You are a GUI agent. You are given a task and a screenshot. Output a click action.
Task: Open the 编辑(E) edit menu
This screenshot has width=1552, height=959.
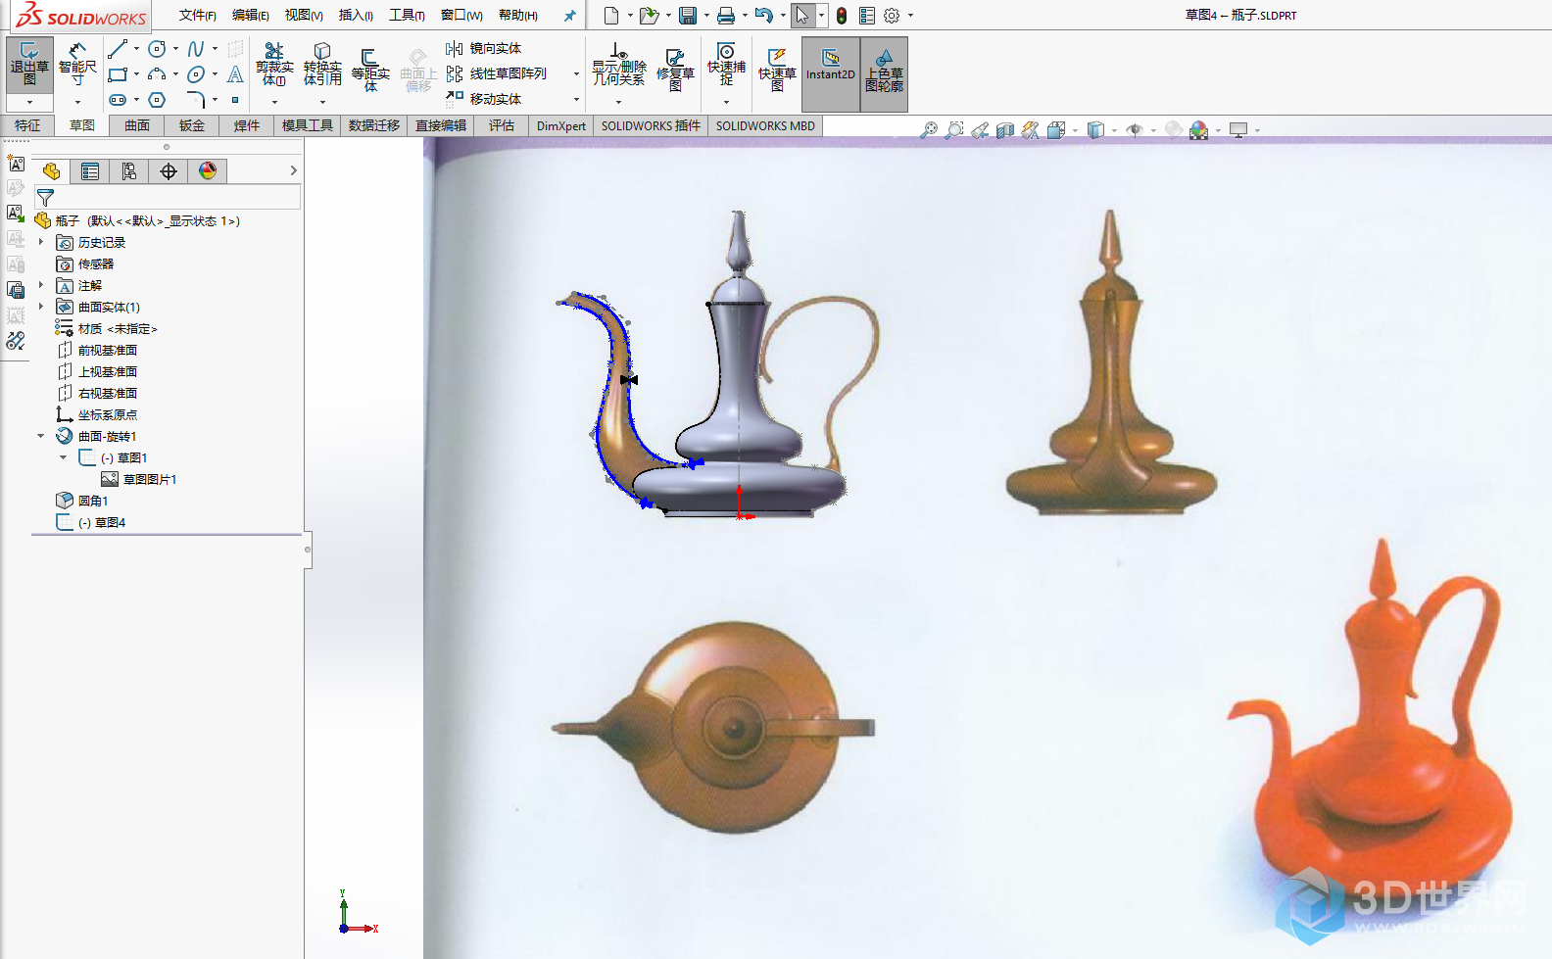251,15
